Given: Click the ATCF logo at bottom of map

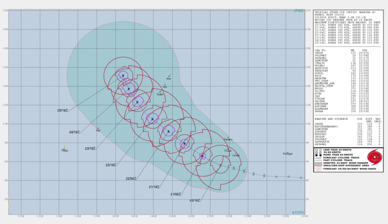Looking at the screenshot, I should click(x=298, y=212).
